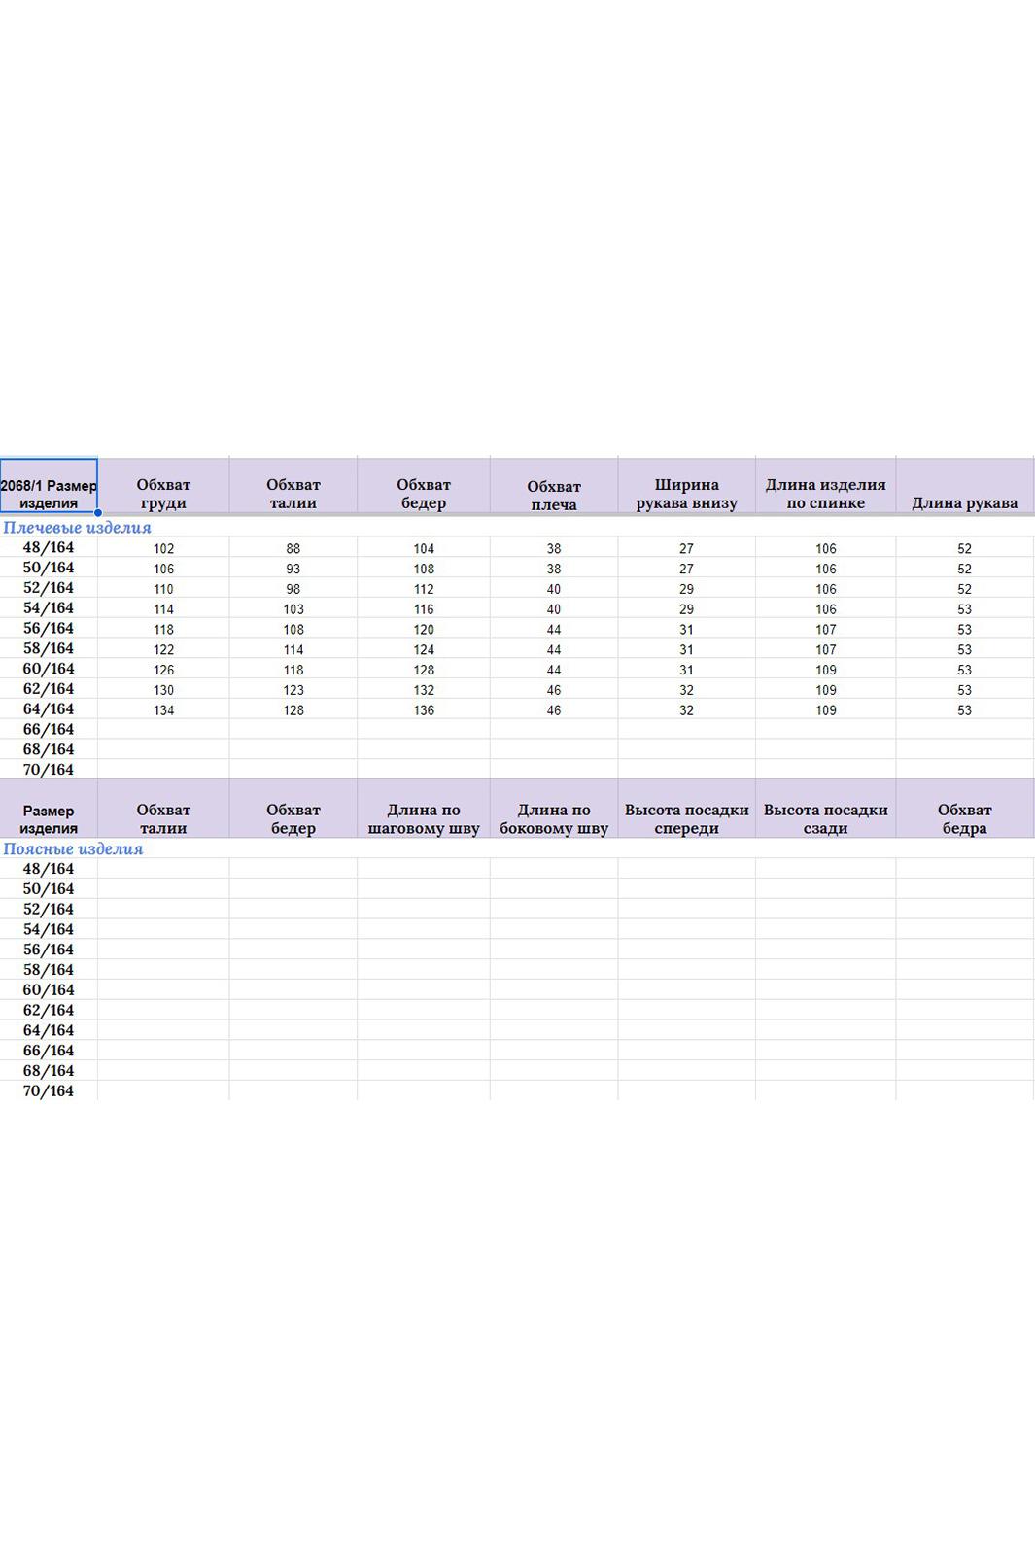This screenshot has height=1555, width=1035.
Task: Select hip value 132 in row 62/164
Action: (424, 691)
